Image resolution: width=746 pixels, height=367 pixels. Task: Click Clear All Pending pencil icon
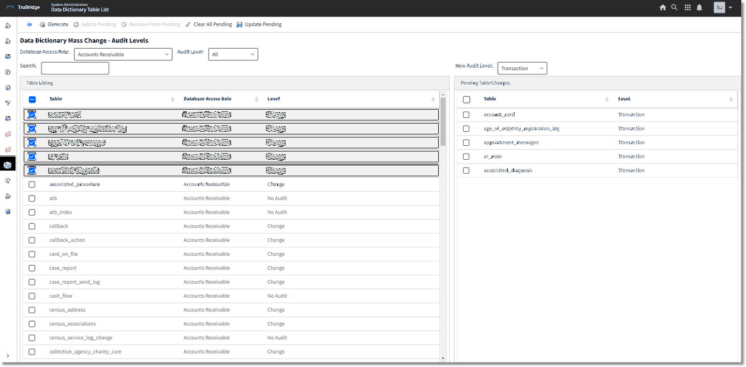[188, 24]
